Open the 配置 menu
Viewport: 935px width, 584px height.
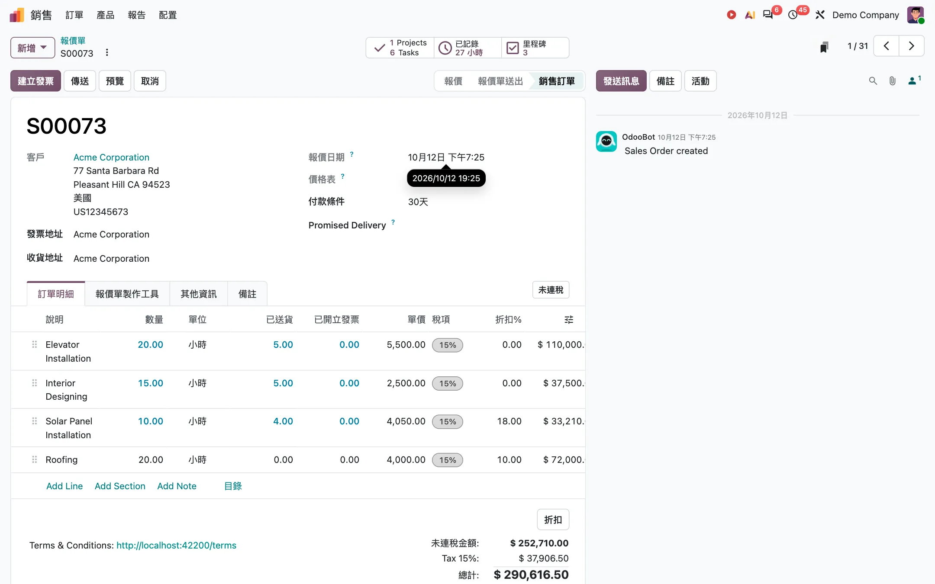[x=168, y=15]
